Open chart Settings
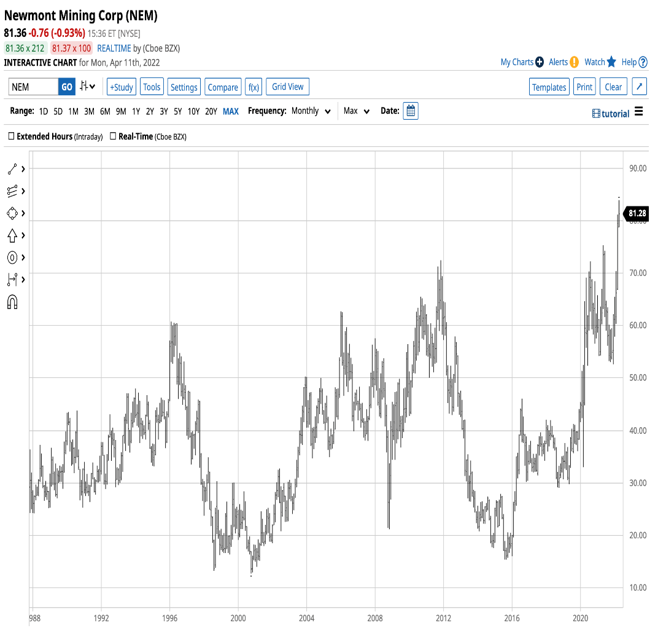This screenshot has width=666, height=636. pos(184,87)
